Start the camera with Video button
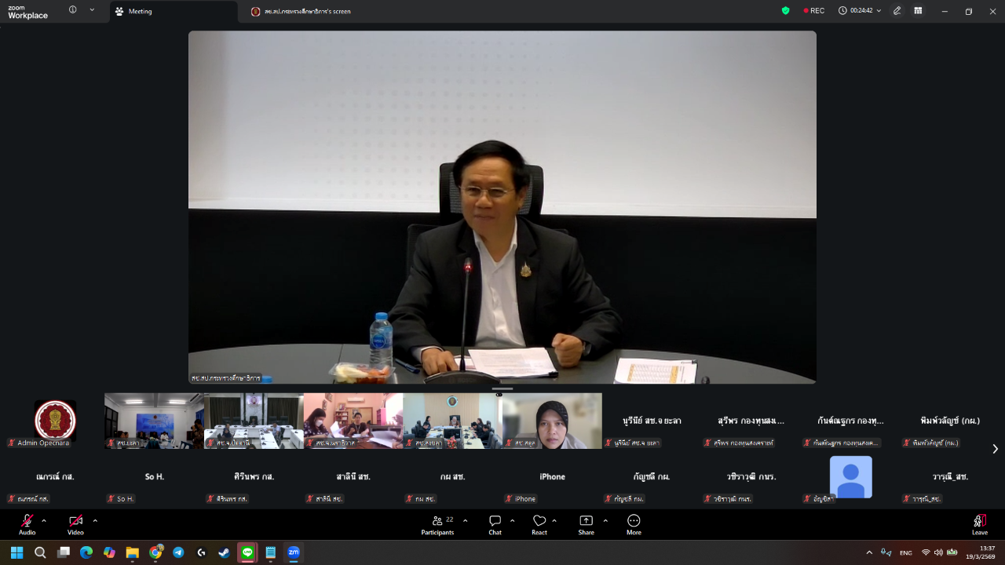Viewport: 1005px width, 565px height. (x=75, y=523)
